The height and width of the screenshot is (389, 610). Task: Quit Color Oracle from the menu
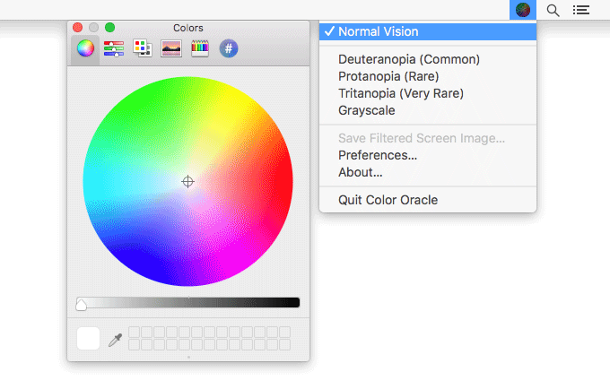(x=388, y=200)
